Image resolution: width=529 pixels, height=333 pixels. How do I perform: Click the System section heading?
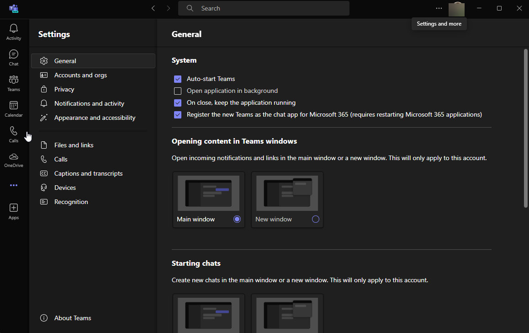pyautogui.click(x=184, y=60)
